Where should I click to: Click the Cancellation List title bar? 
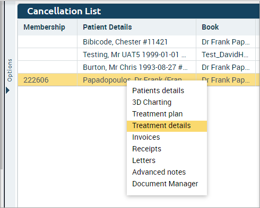point(138,11)
